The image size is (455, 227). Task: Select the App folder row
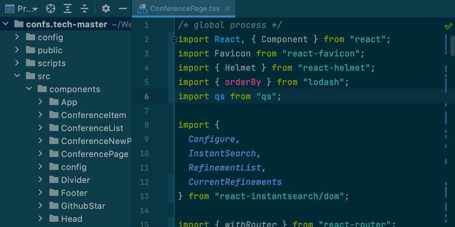[66, 102]
